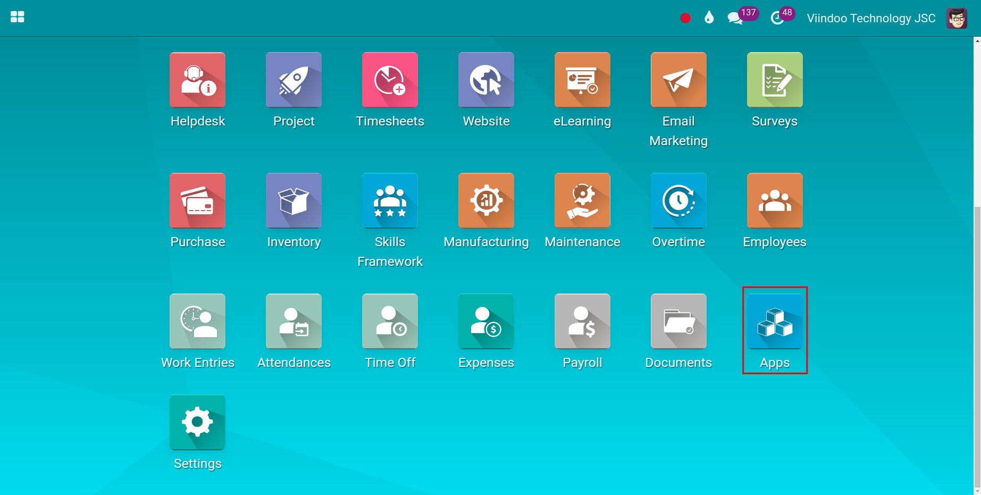The width and height of the screenshot is (981, 495).
Task: Click the scrollbar up arrow
Action: 977,40
